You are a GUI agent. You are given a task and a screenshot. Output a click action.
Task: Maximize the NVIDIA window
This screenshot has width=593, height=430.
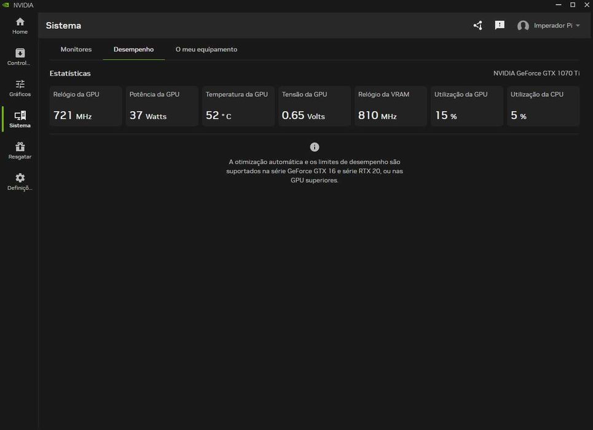coord(573,4)
